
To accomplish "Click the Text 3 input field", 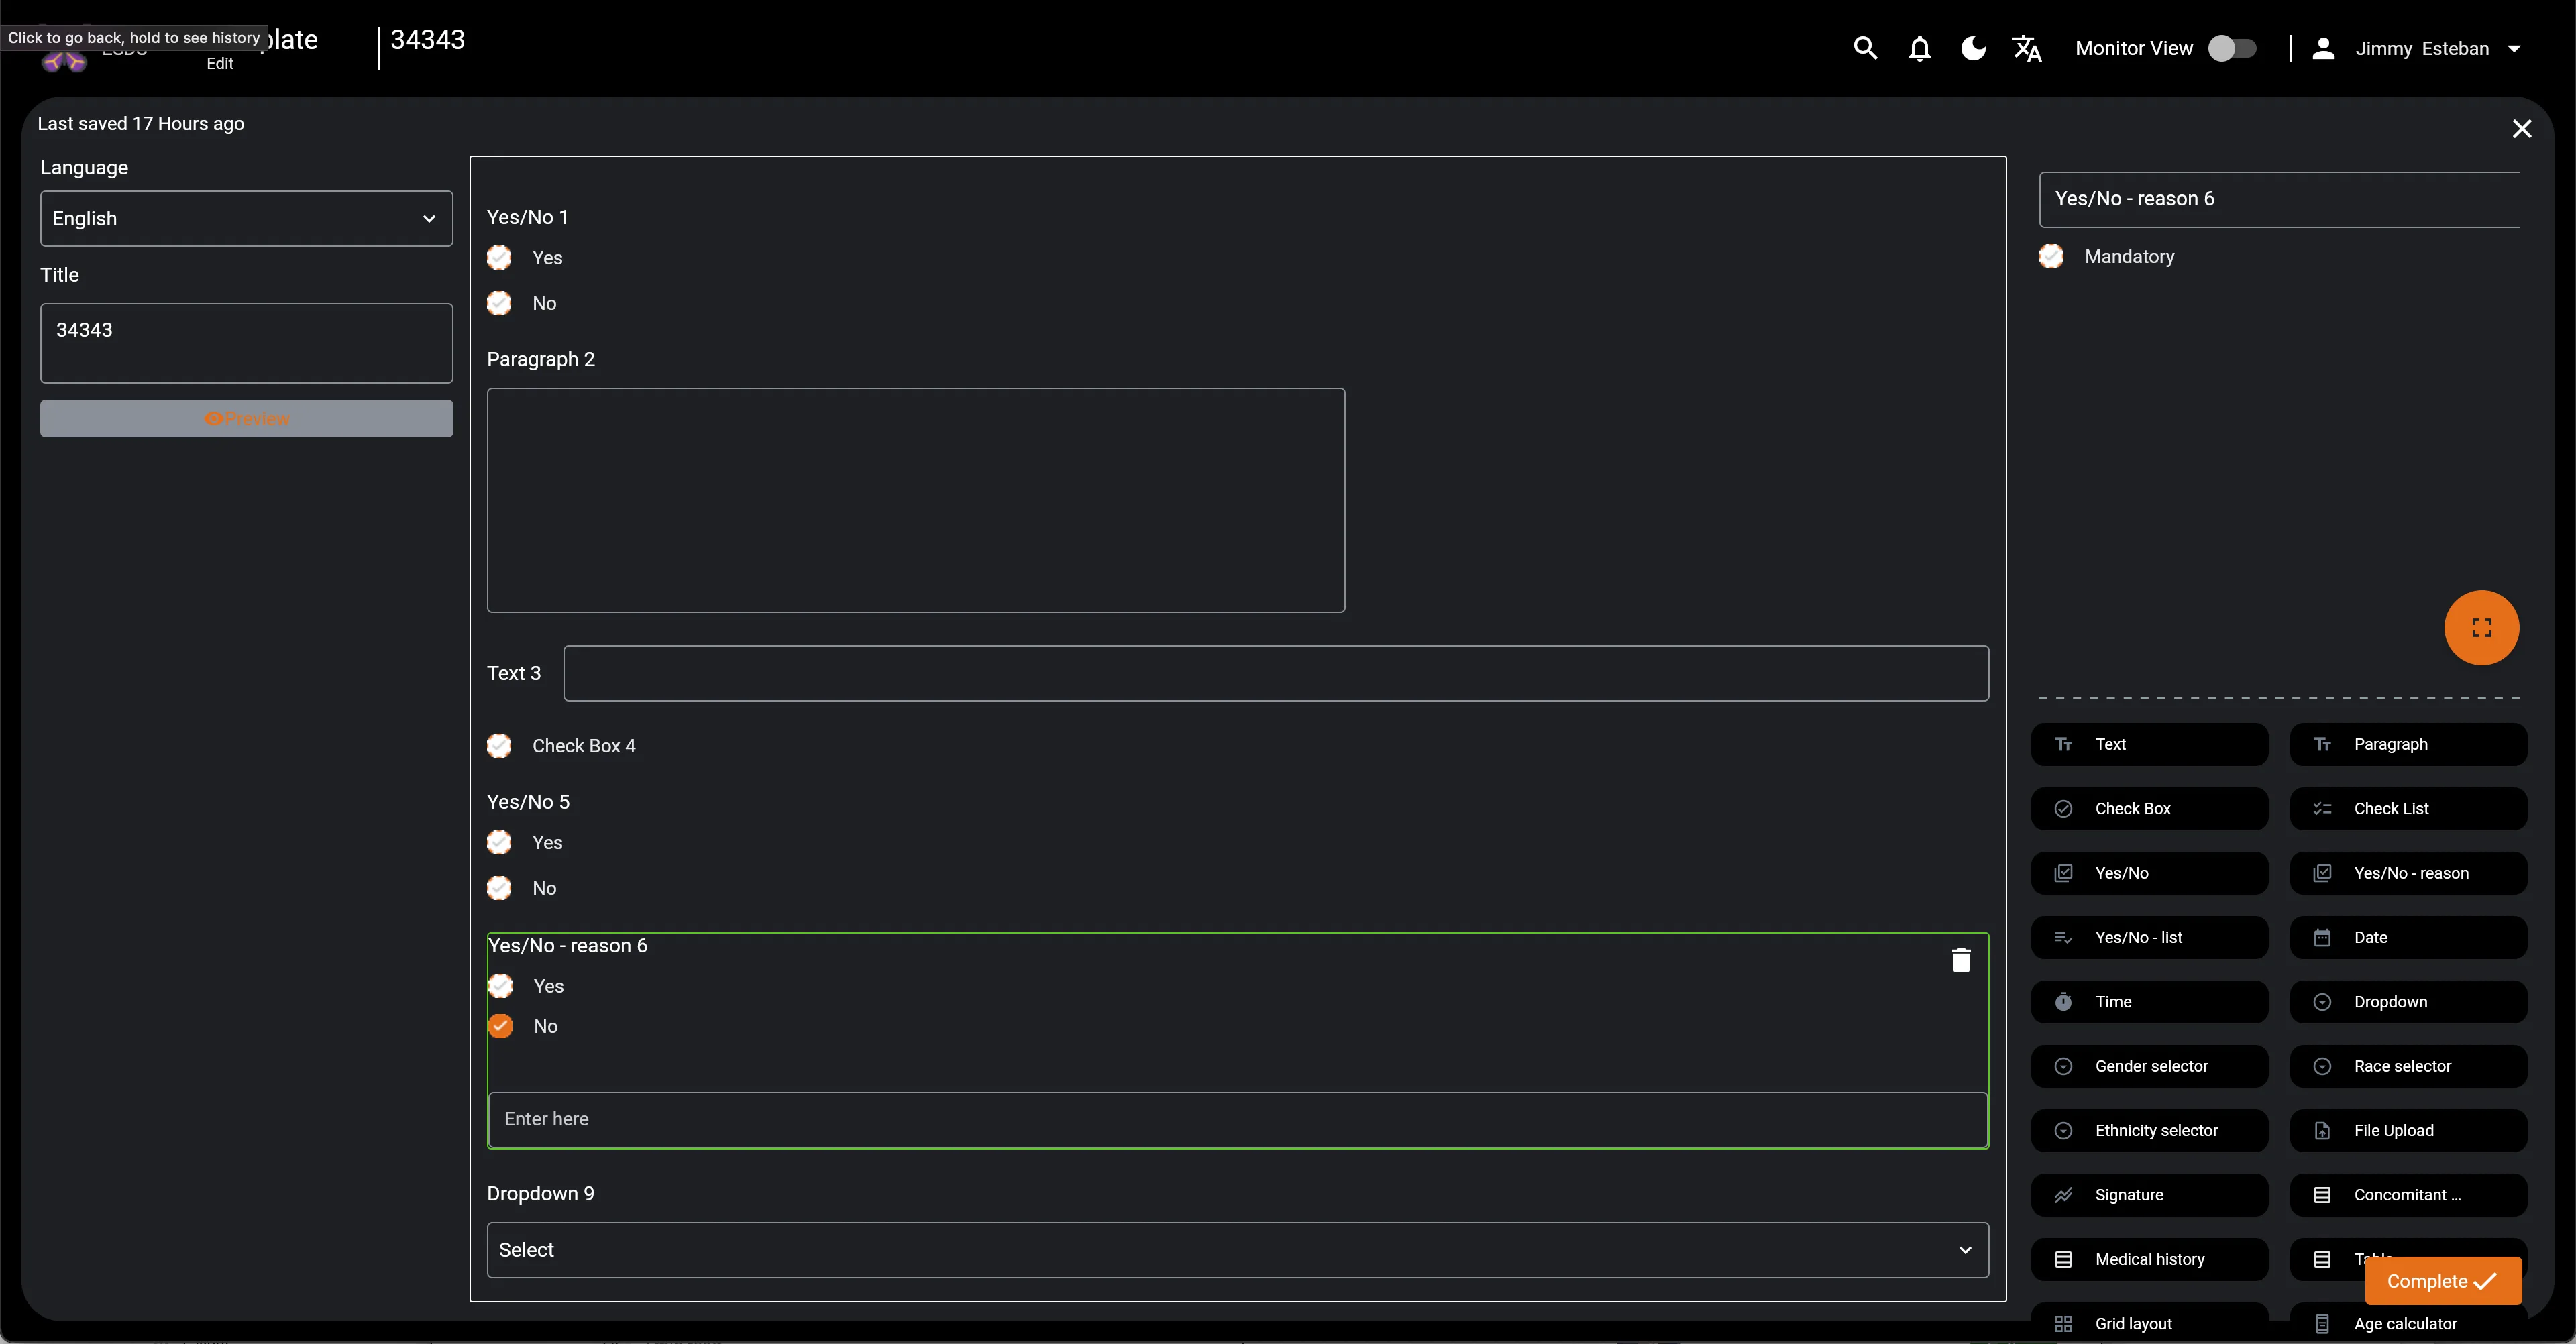I will pyautogui.click(x=1276, y=673).
